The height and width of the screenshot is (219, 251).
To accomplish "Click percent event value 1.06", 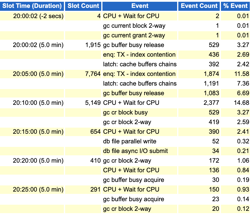I will [x=243, y=161].
